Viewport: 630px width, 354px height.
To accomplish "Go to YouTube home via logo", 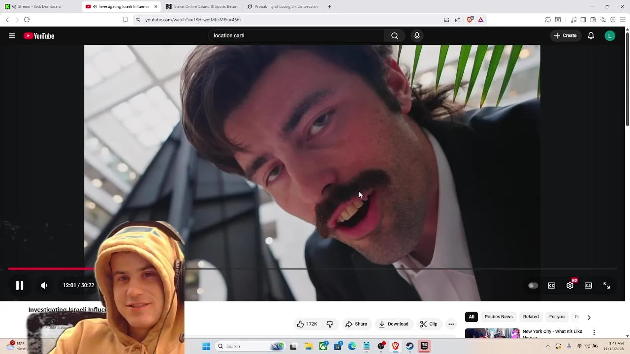I will [39, 36].
